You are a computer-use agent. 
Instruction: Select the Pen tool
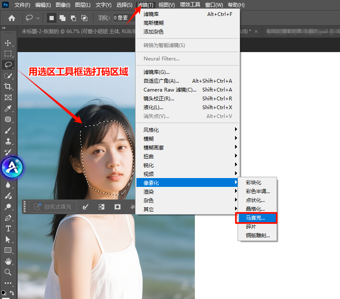tap(8, 218)
